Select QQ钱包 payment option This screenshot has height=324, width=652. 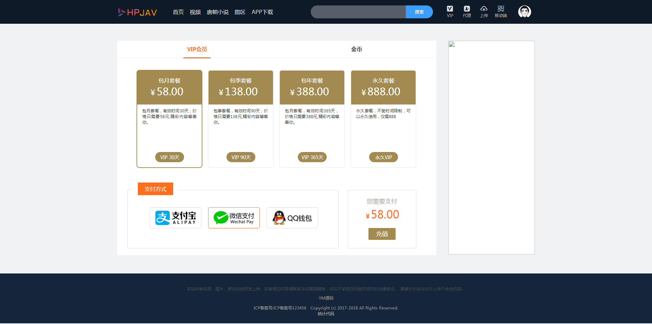[x=292, y=218]
